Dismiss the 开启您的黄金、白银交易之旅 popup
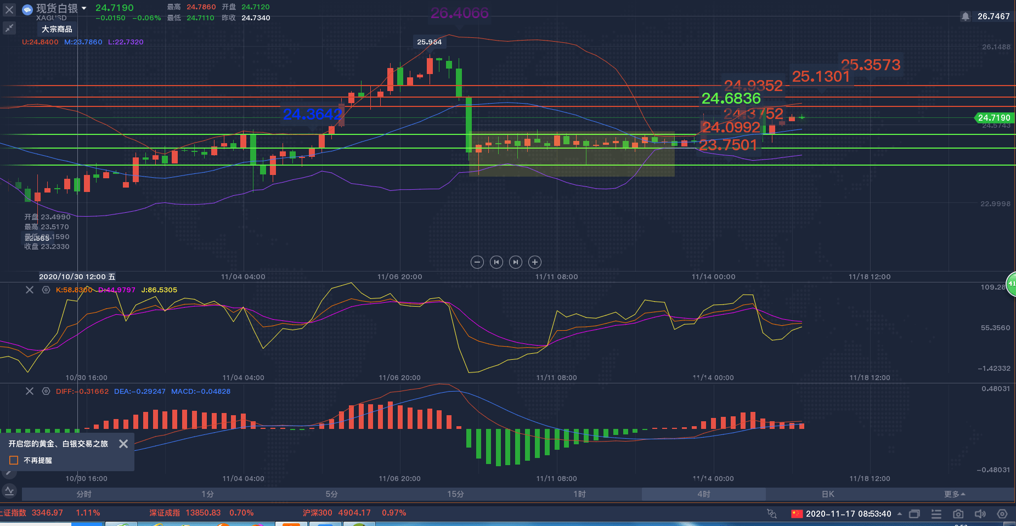This screenshot has height=526, width=1016. [123, 444]
